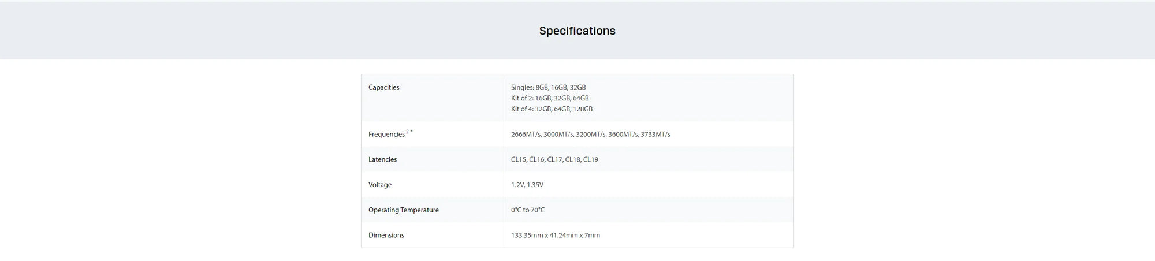Click the Singles: 8GB, 16GB, 32GB line
The image size is (1155, 261).
click(x=548, y=87)
